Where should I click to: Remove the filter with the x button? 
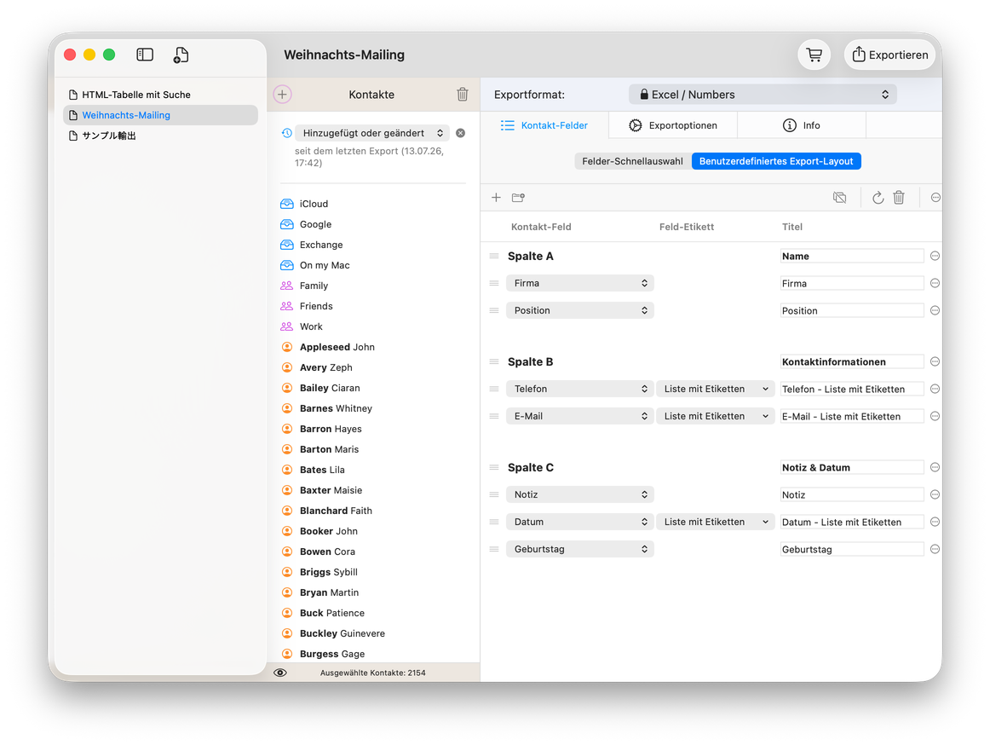pyautogui.click(x=460, y=133)
